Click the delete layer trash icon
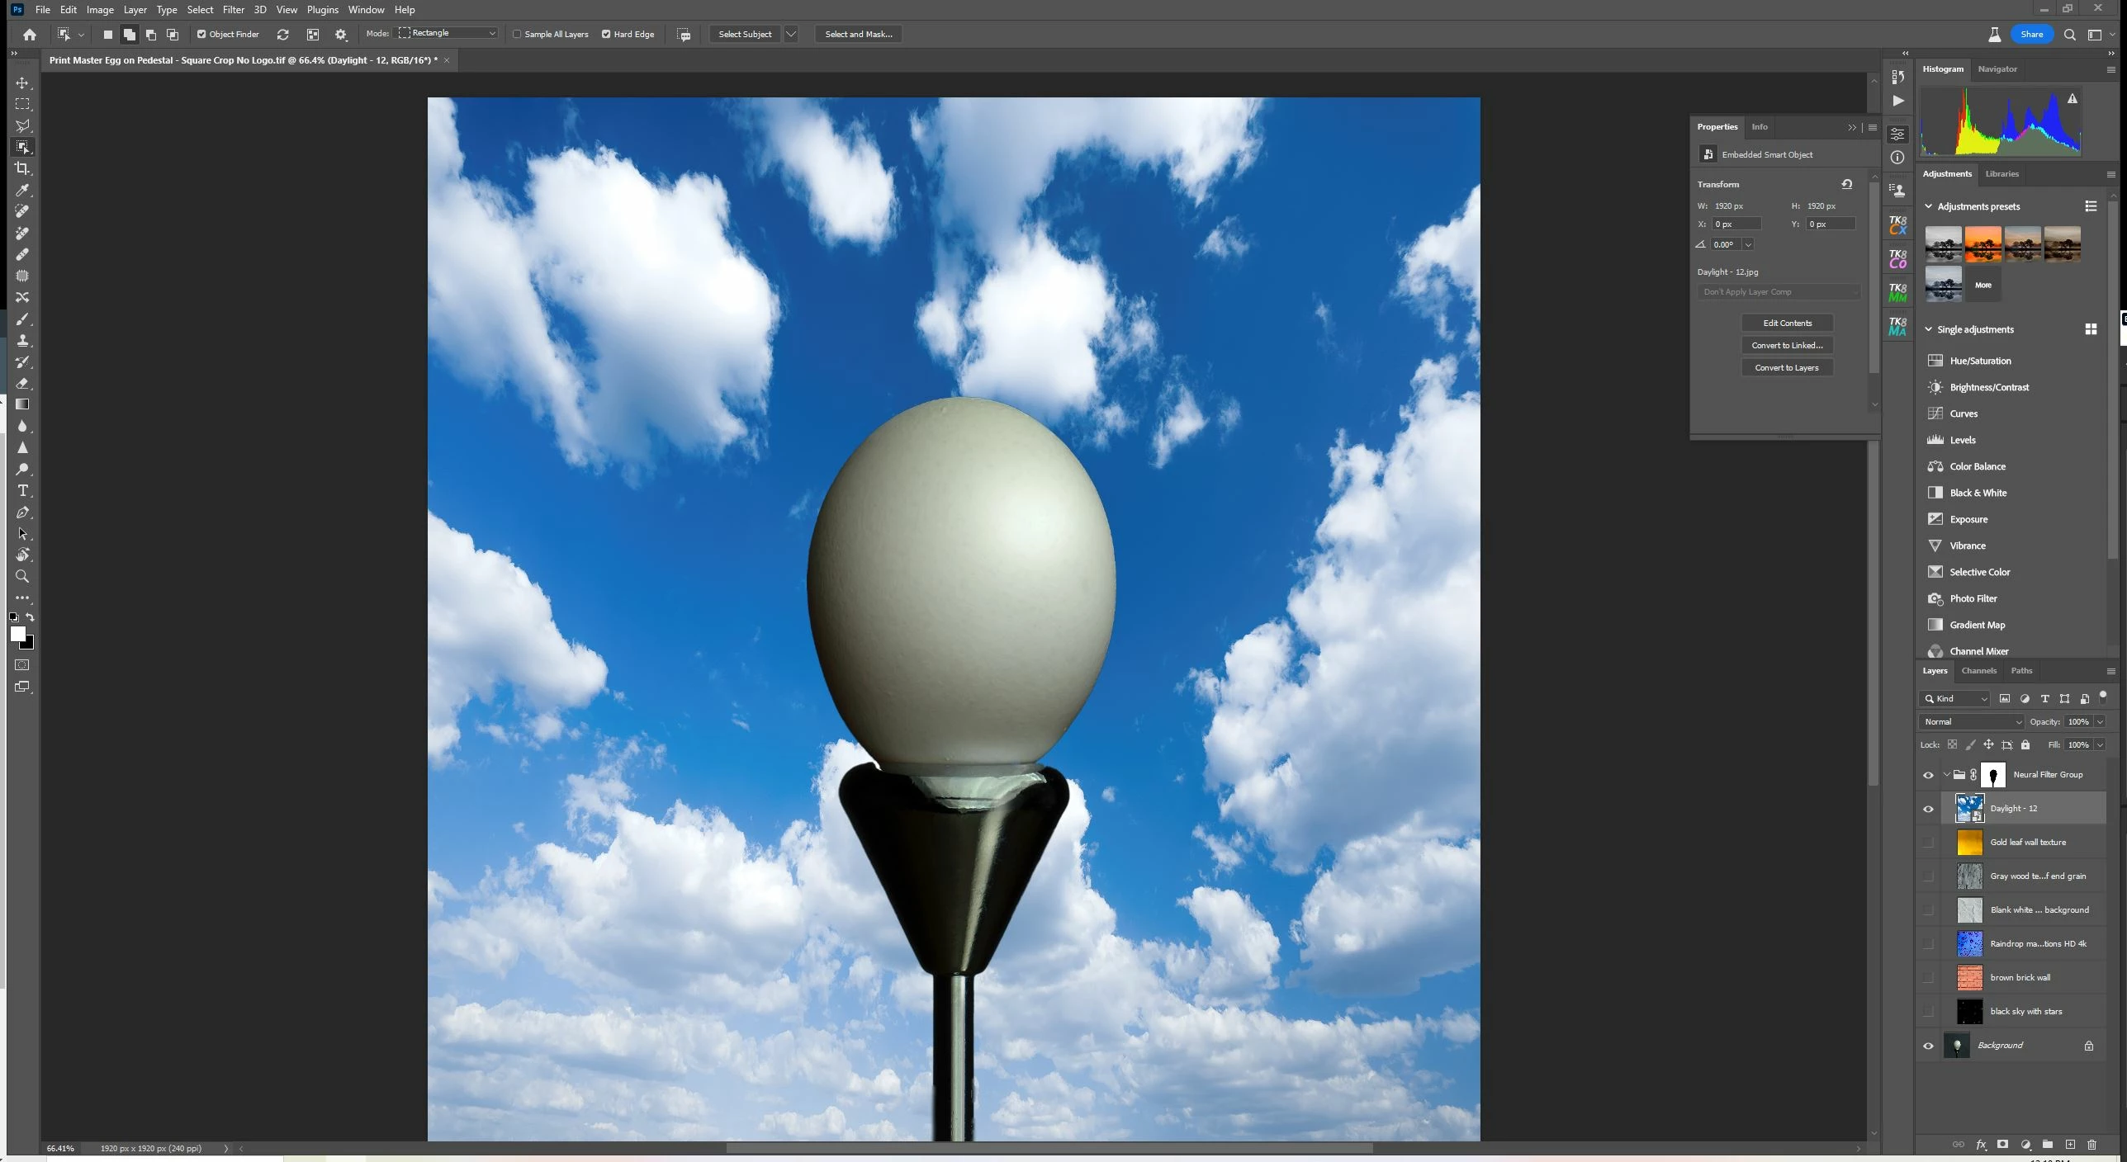 point(2091,1145)
